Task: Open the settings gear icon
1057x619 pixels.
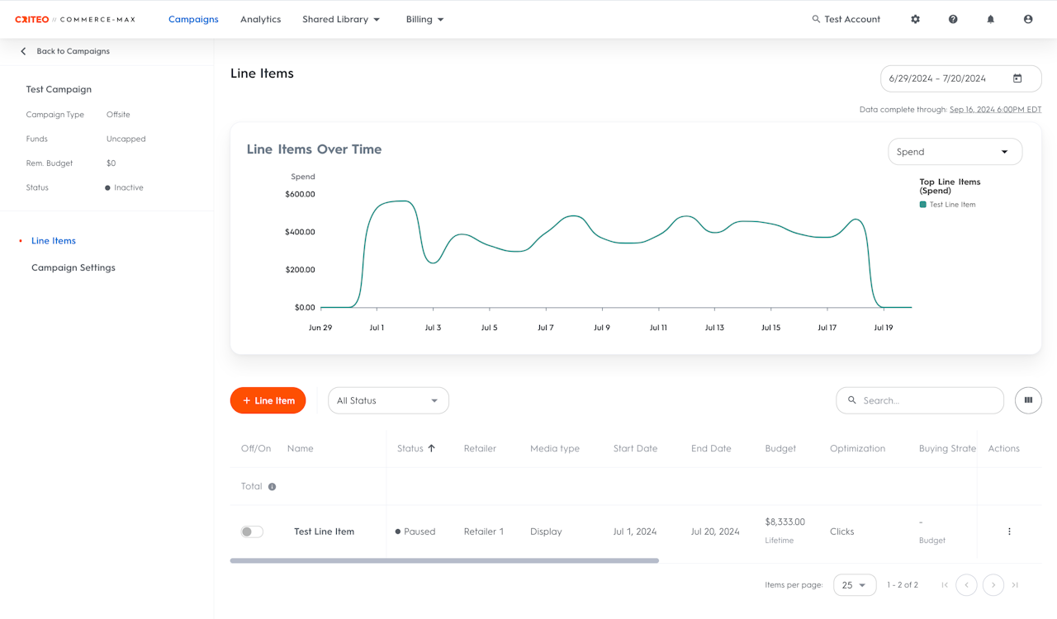Action: tap(915, 19)
